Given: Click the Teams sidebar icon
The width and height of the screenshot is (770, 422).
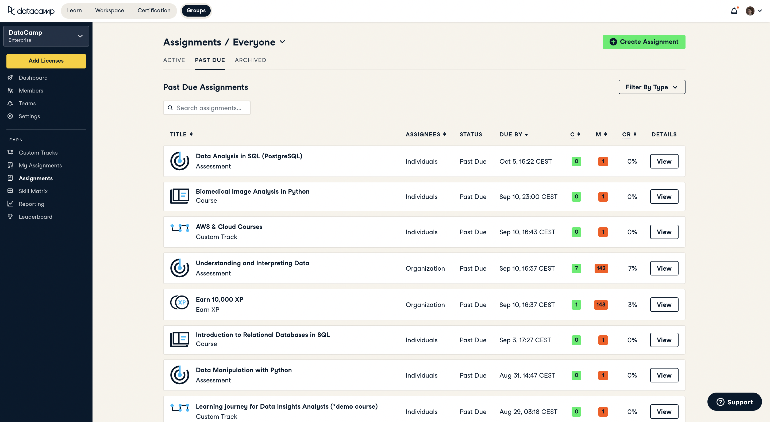Looking at the screenshot, I should coord(10,103).
